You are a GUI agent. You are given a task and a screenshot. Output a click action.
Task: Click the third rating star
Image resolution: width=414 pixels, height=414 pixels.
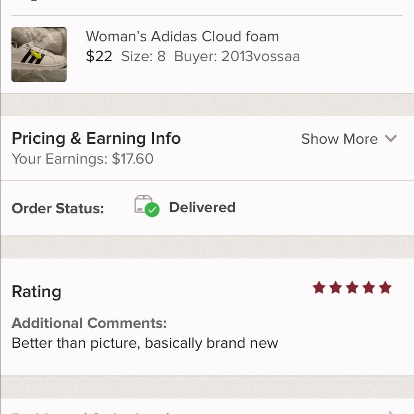352,288
